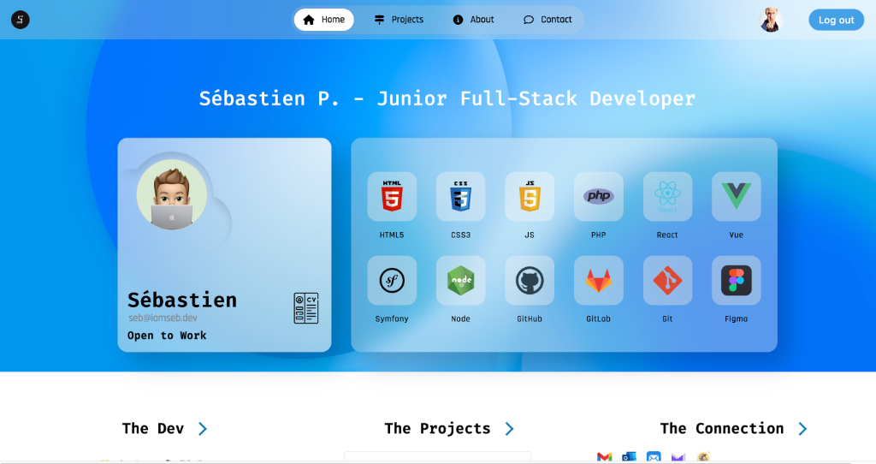The height and width of the screenshot is (464, 876).
Task: Expand chevron next to The Dev
Action: [203, 429]
